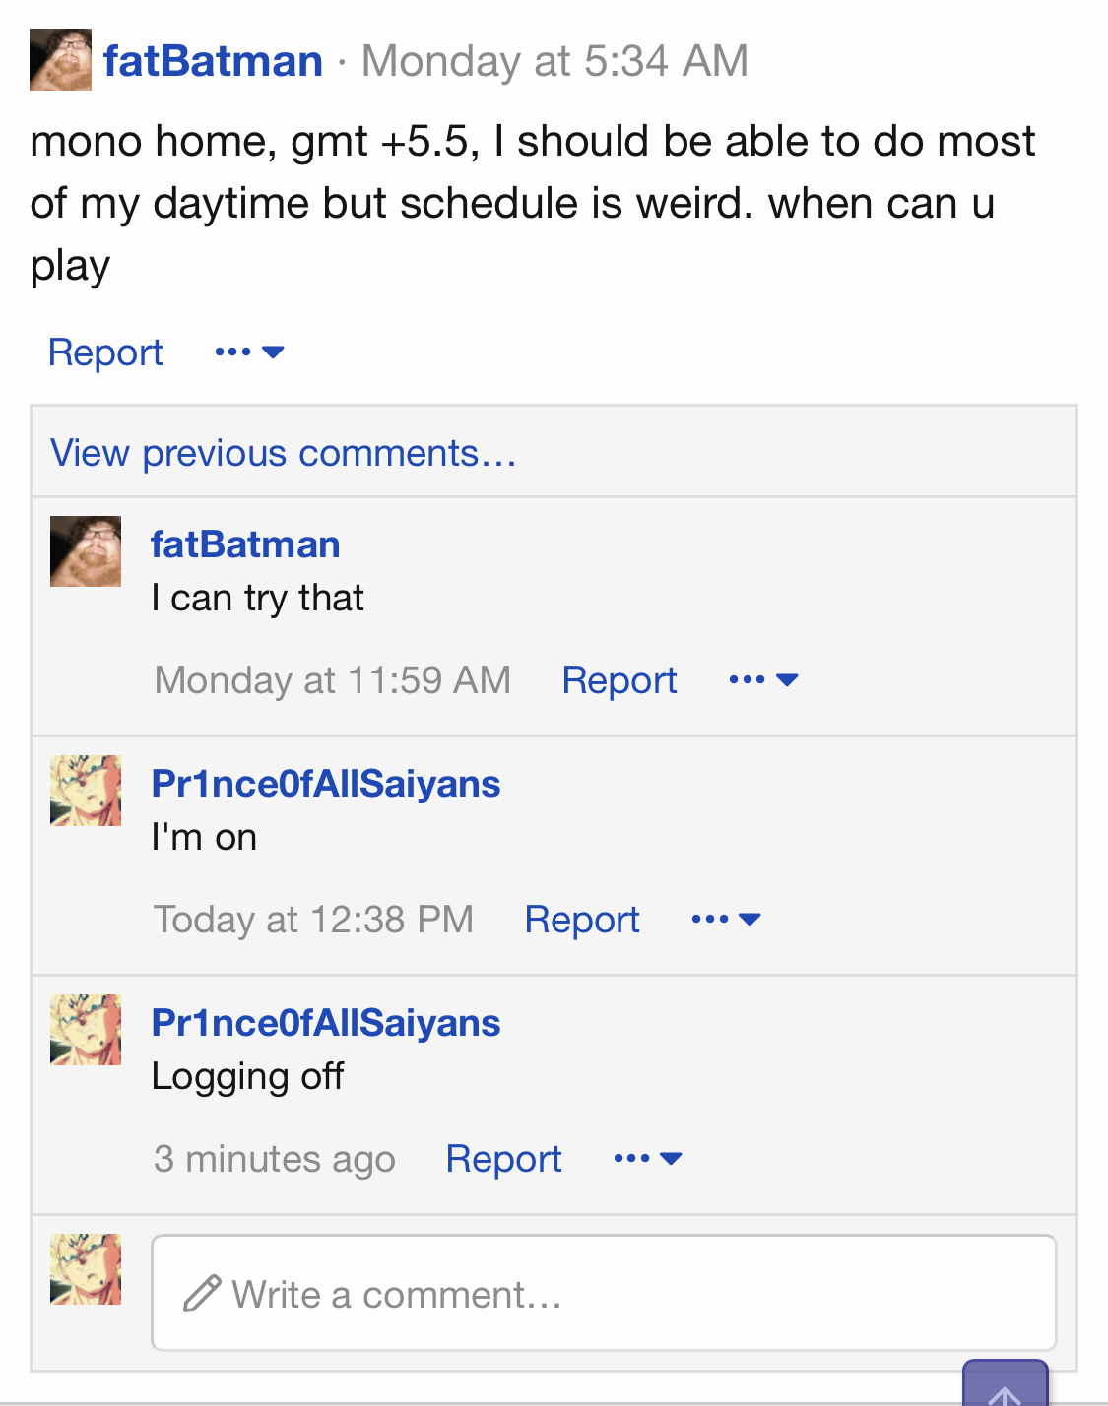Open fatBatman's profile from the post header

pyautogui.click(x=213, y=61)
